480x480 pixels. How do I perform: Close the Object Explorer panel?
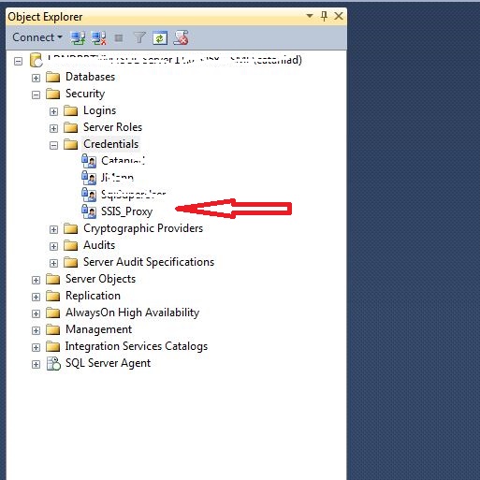339,16
